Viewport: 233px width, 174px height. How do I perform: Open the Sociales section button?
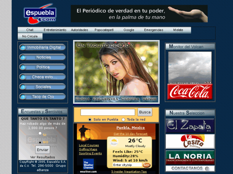[43, 87]
